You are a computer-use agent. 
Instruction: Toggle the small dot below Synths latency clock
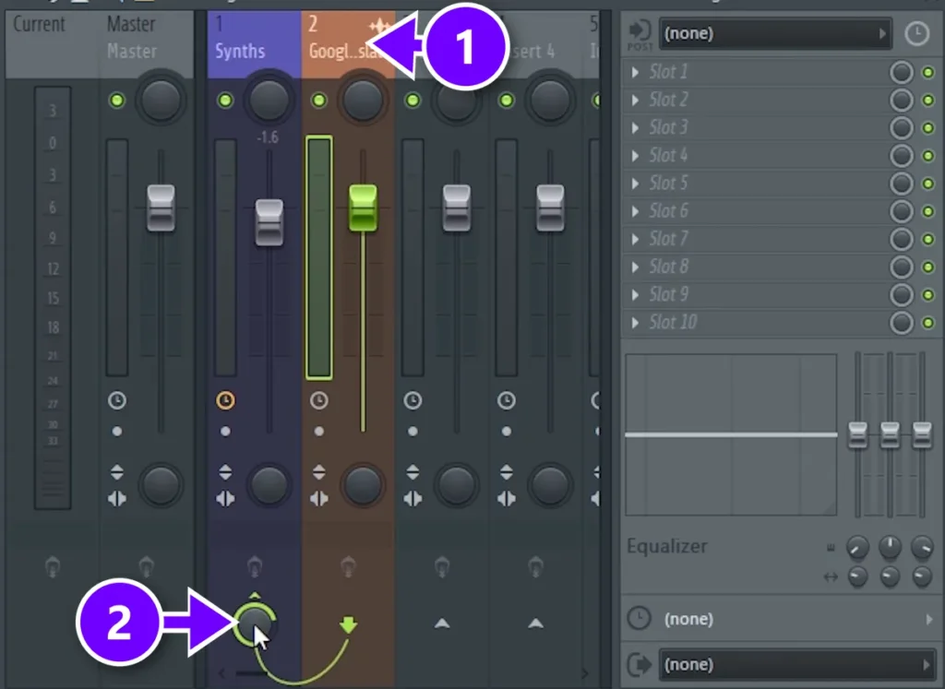pyautogui.click(x=225, y=432)
